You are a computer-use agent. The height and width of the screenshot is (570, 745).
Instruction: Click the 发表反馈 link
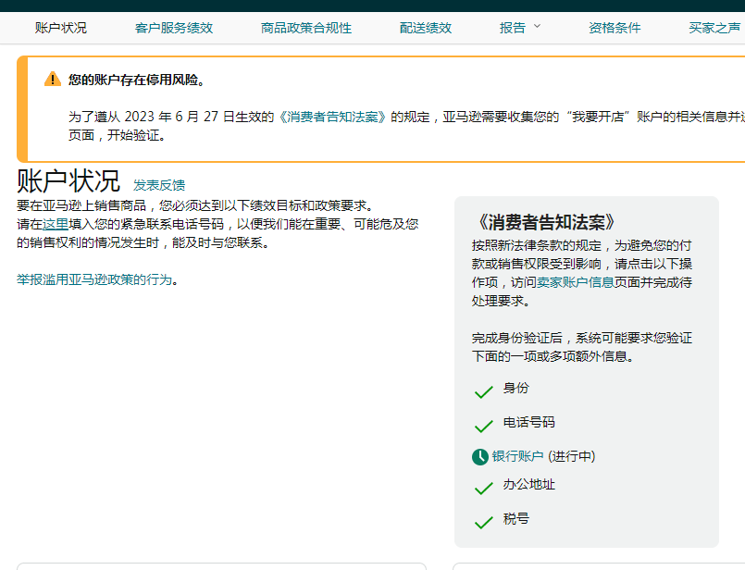point(159,185)
